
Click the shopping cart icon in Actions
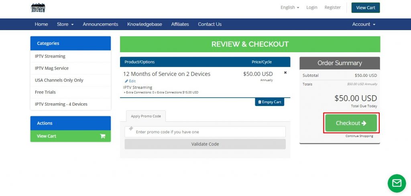pyautogui.click(x=102, y=136)
